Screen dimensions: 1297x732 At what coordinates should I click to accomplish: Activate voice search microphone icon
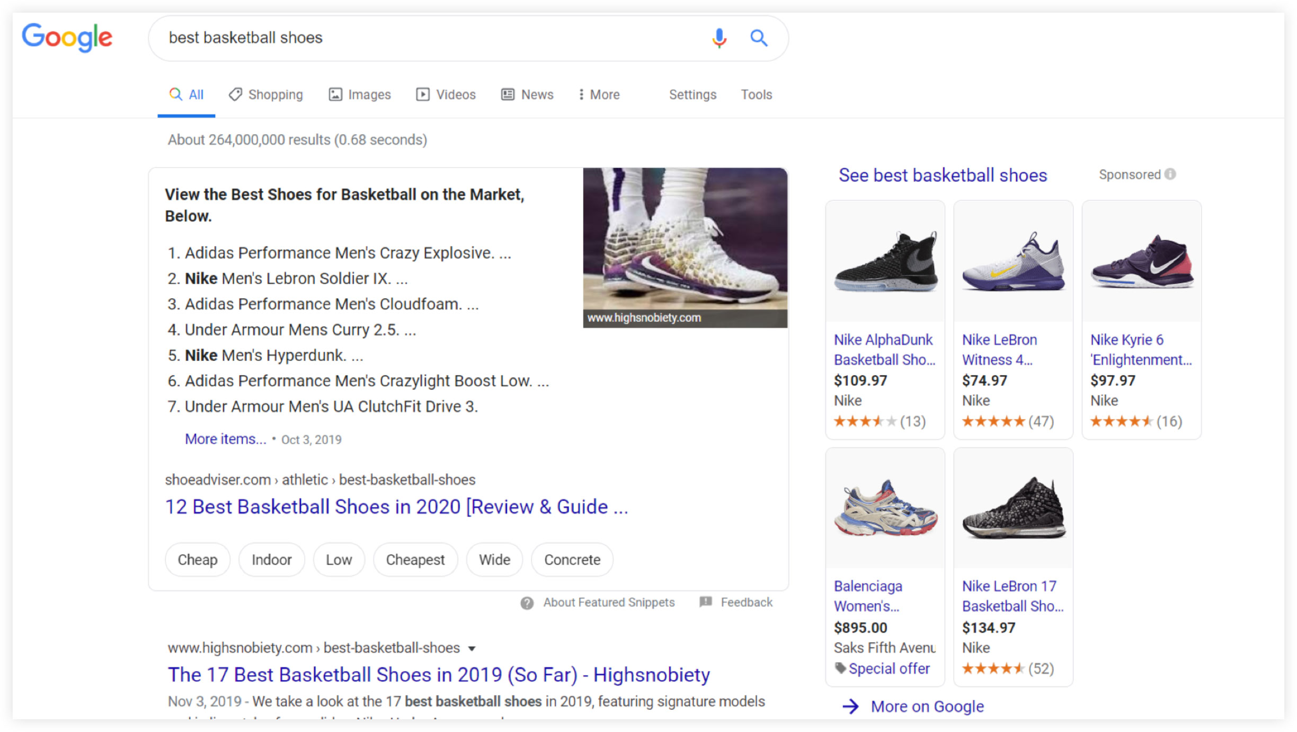coord(719,38)
